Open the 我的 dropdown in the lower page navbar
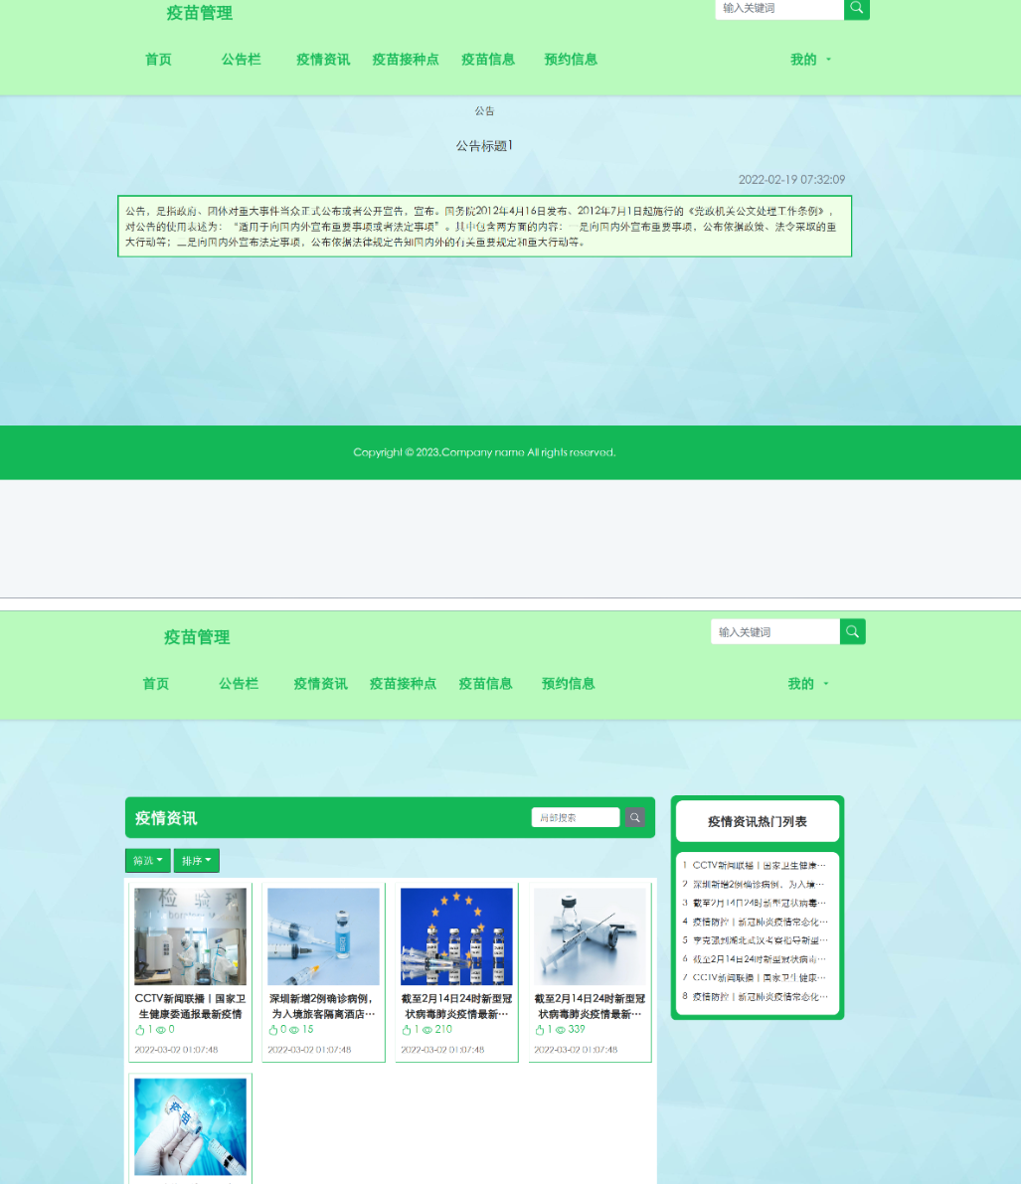The height and width of the screenshot is (1184, 1021). [x=808, y=683]
